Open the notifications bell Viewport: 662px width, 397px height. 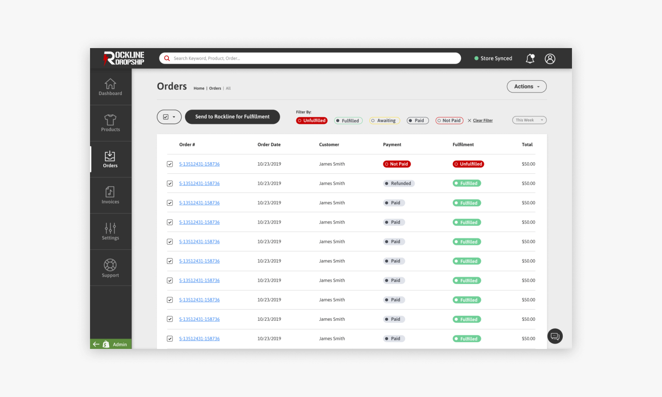(530, 59)
